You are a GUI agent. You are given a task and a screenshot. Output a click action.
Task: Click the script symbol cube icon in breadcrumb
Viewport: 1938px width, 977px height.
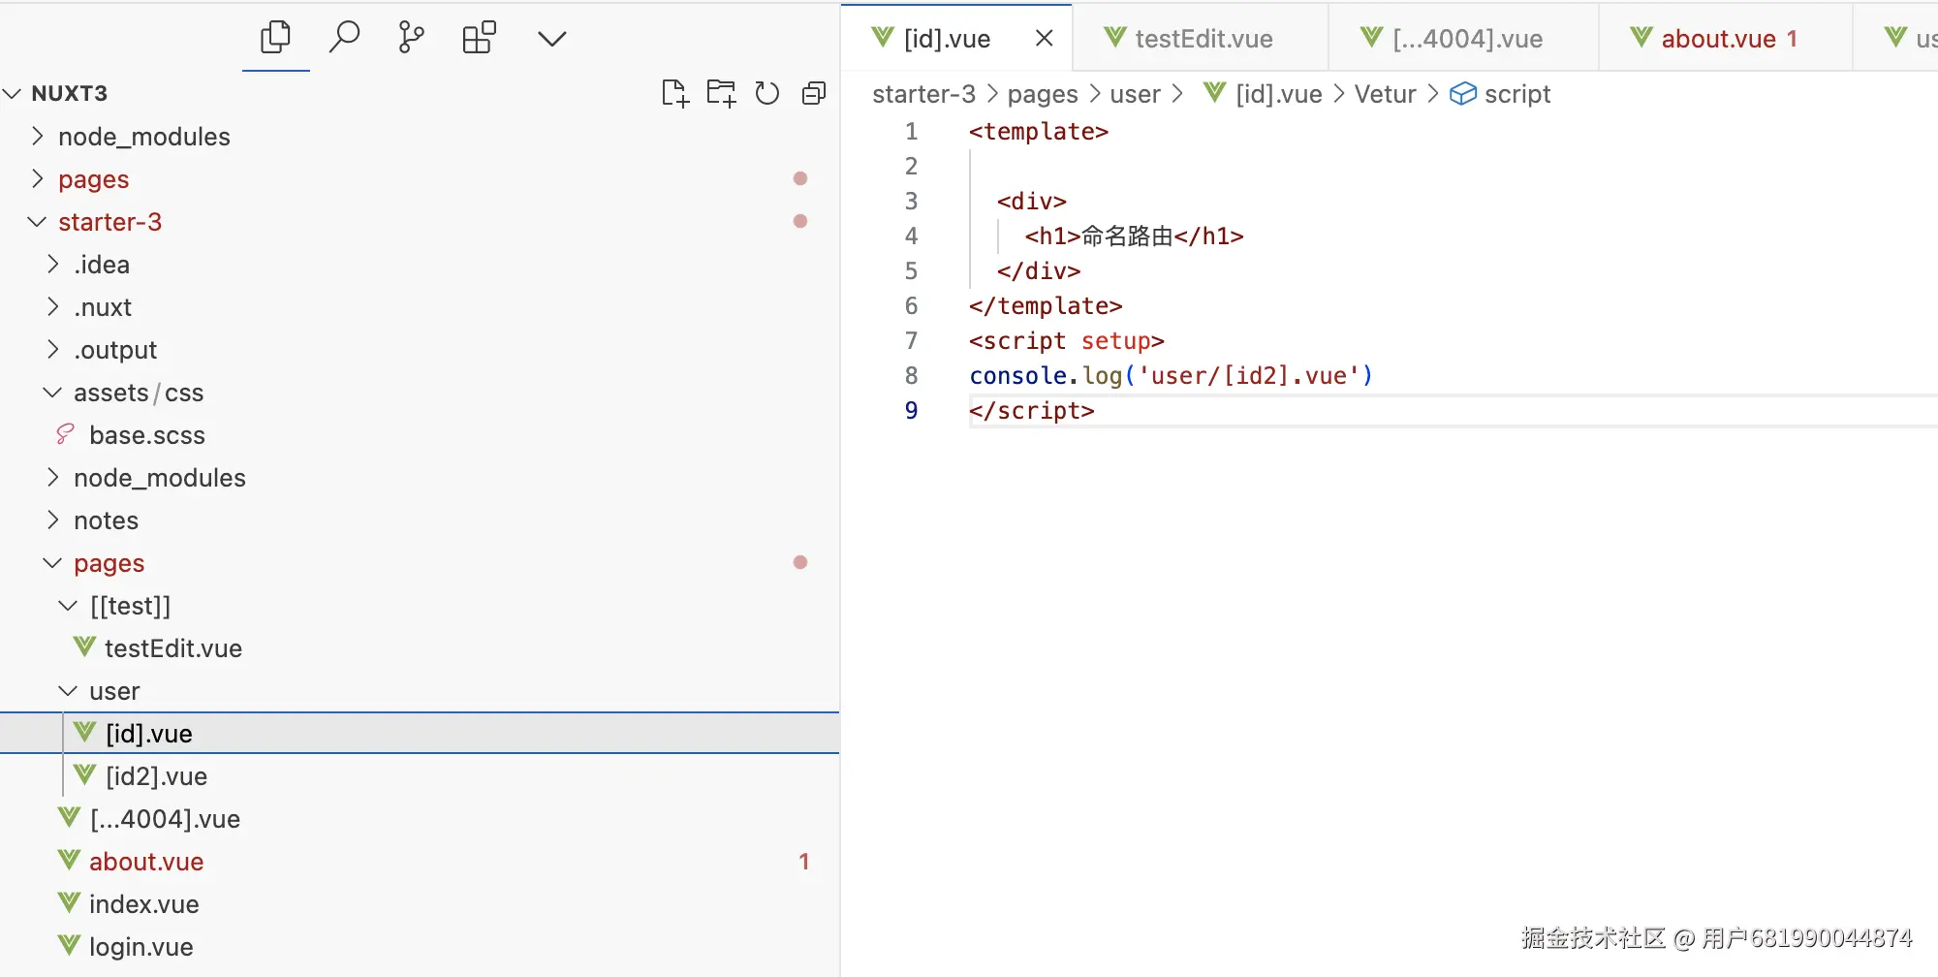click(1463, 94)
